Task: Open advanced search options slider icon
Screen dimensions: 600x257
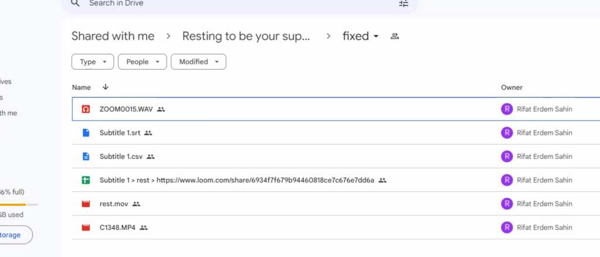Action: pyautogui.click(x=404, y=4)
